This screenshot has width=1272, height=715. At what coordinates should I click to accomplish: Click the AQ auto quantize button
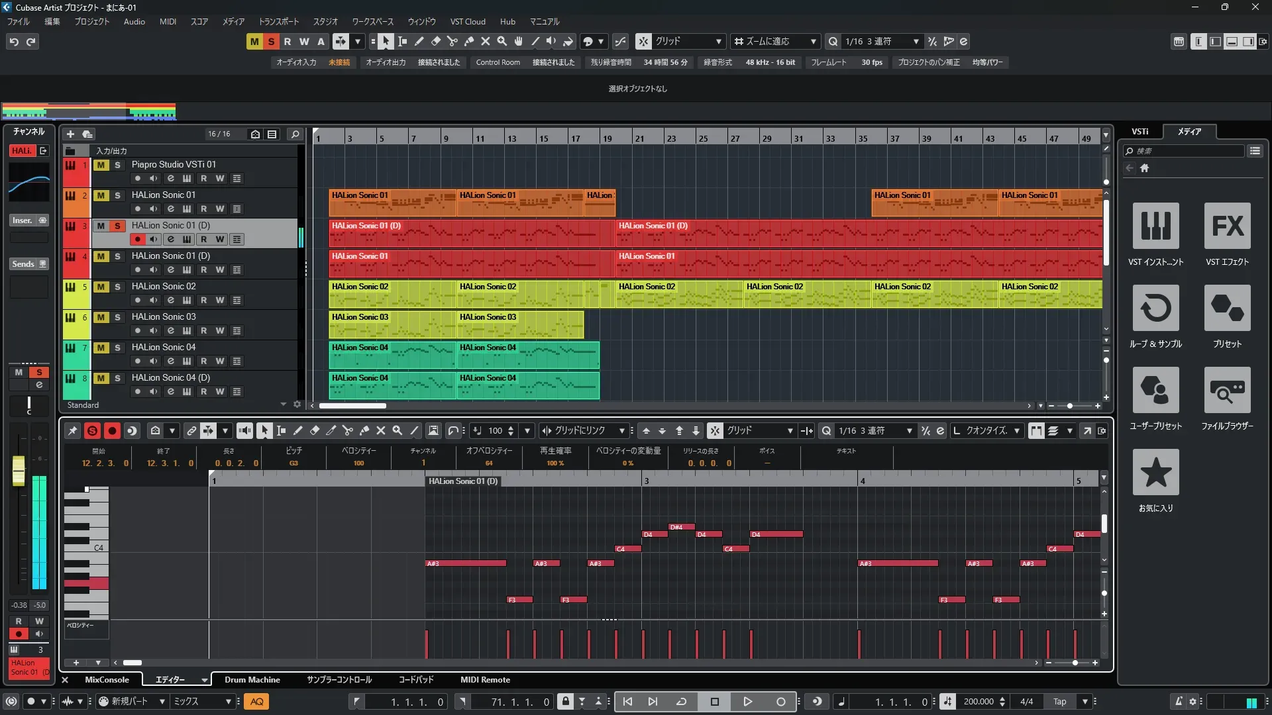(x=256, y=702)
